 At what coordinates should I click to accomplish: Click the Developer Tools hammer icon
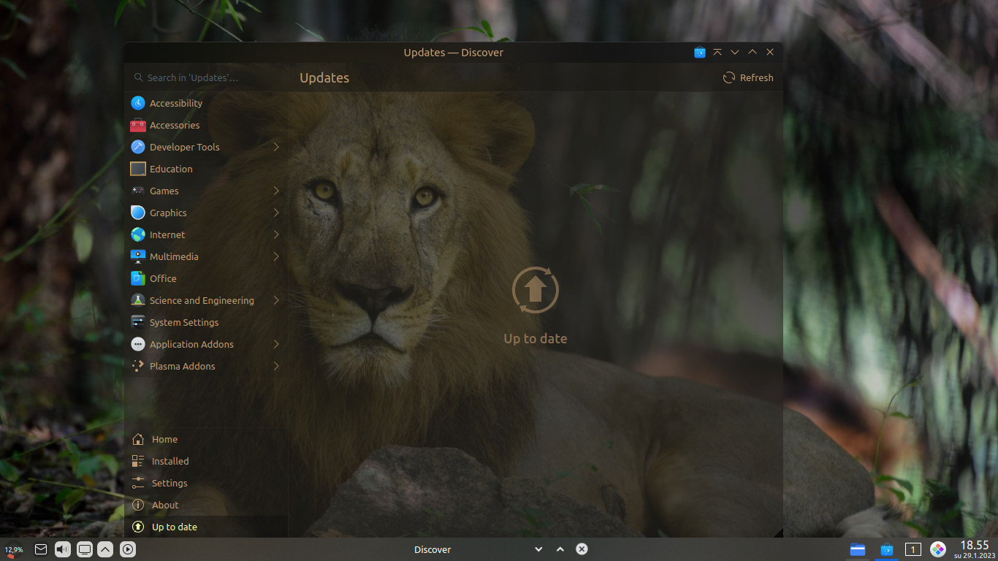pos(138,147)
